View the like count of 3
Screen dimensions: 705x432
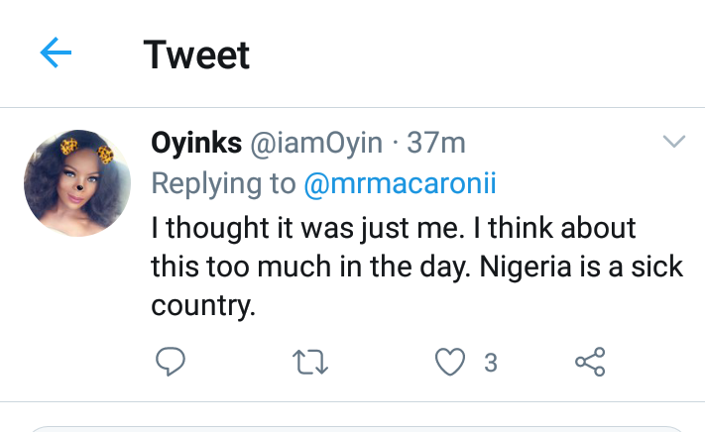(490, 364)
